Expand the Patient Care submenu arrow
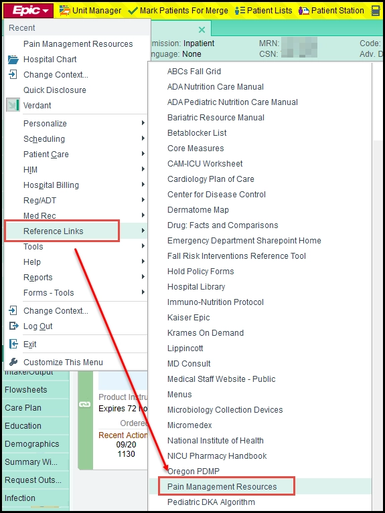The width and height of the screenshot is (385, 513). click(x=143, y=154)
